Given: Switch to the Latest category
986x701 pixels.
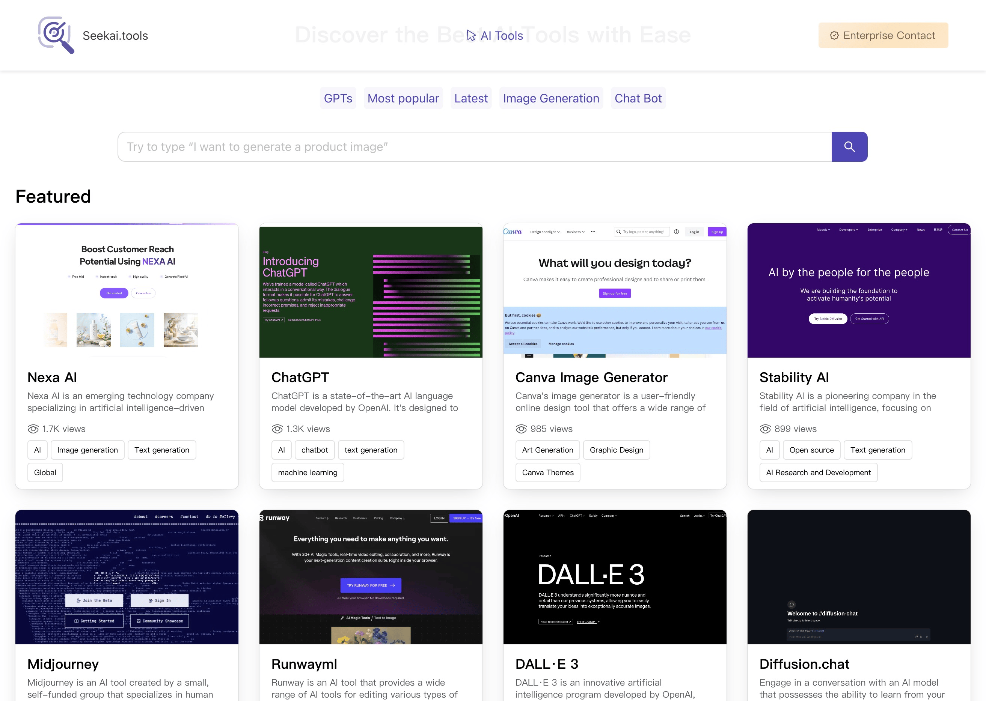Looking at the screenshot, I should (x=471, y=98).
